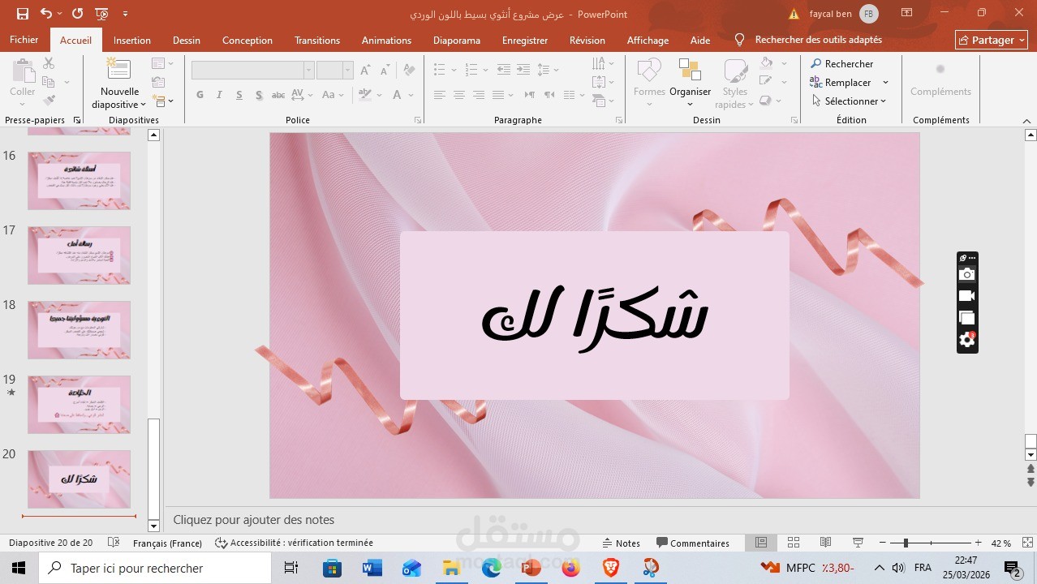Select slide 16 thumbnail
1037x584 pixels.
click(79, 180)
